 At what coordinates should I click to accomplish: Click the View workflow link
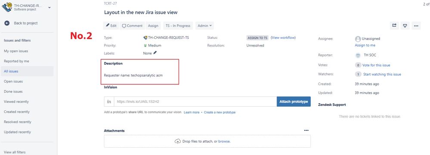click(x=283, y=37)
